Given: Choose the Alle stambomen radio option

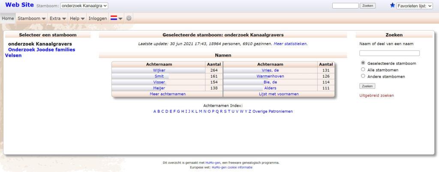Looking at the screenshot, I should click(363, 69).
